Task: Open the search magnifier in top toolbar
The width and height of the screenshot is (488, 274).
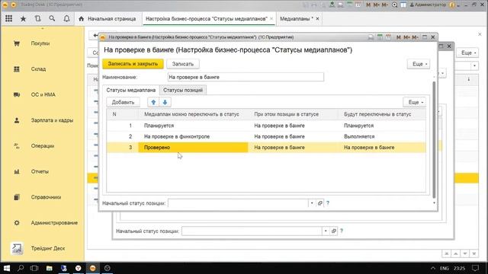Action: click(x=52, y=18)
